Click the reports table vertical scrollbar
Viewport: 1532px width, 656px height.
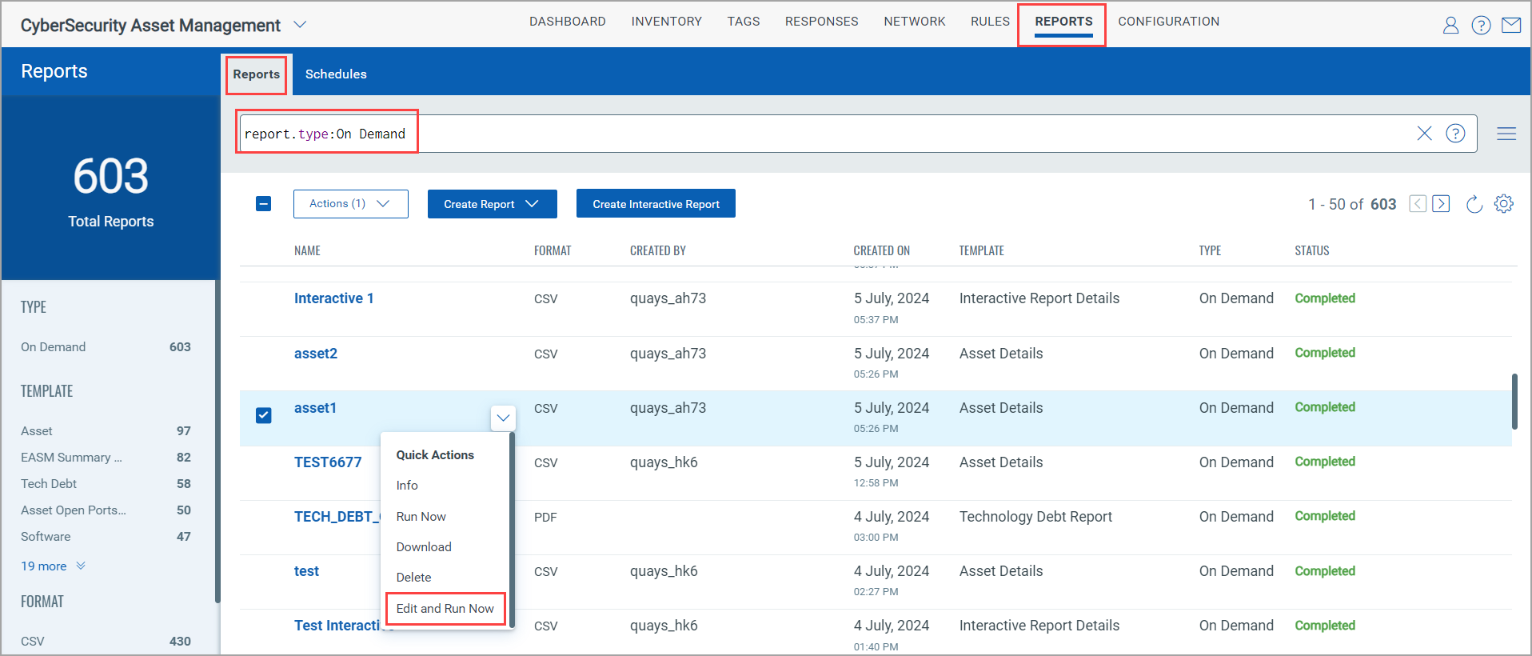(x=1514, y=401)
